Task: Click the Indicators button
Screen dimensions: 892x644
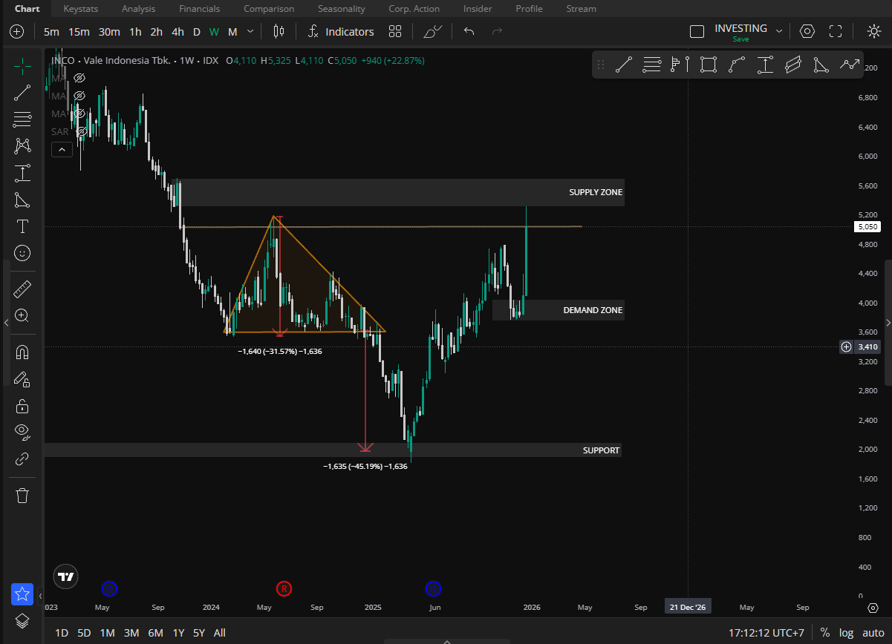Action: point(341,31)
